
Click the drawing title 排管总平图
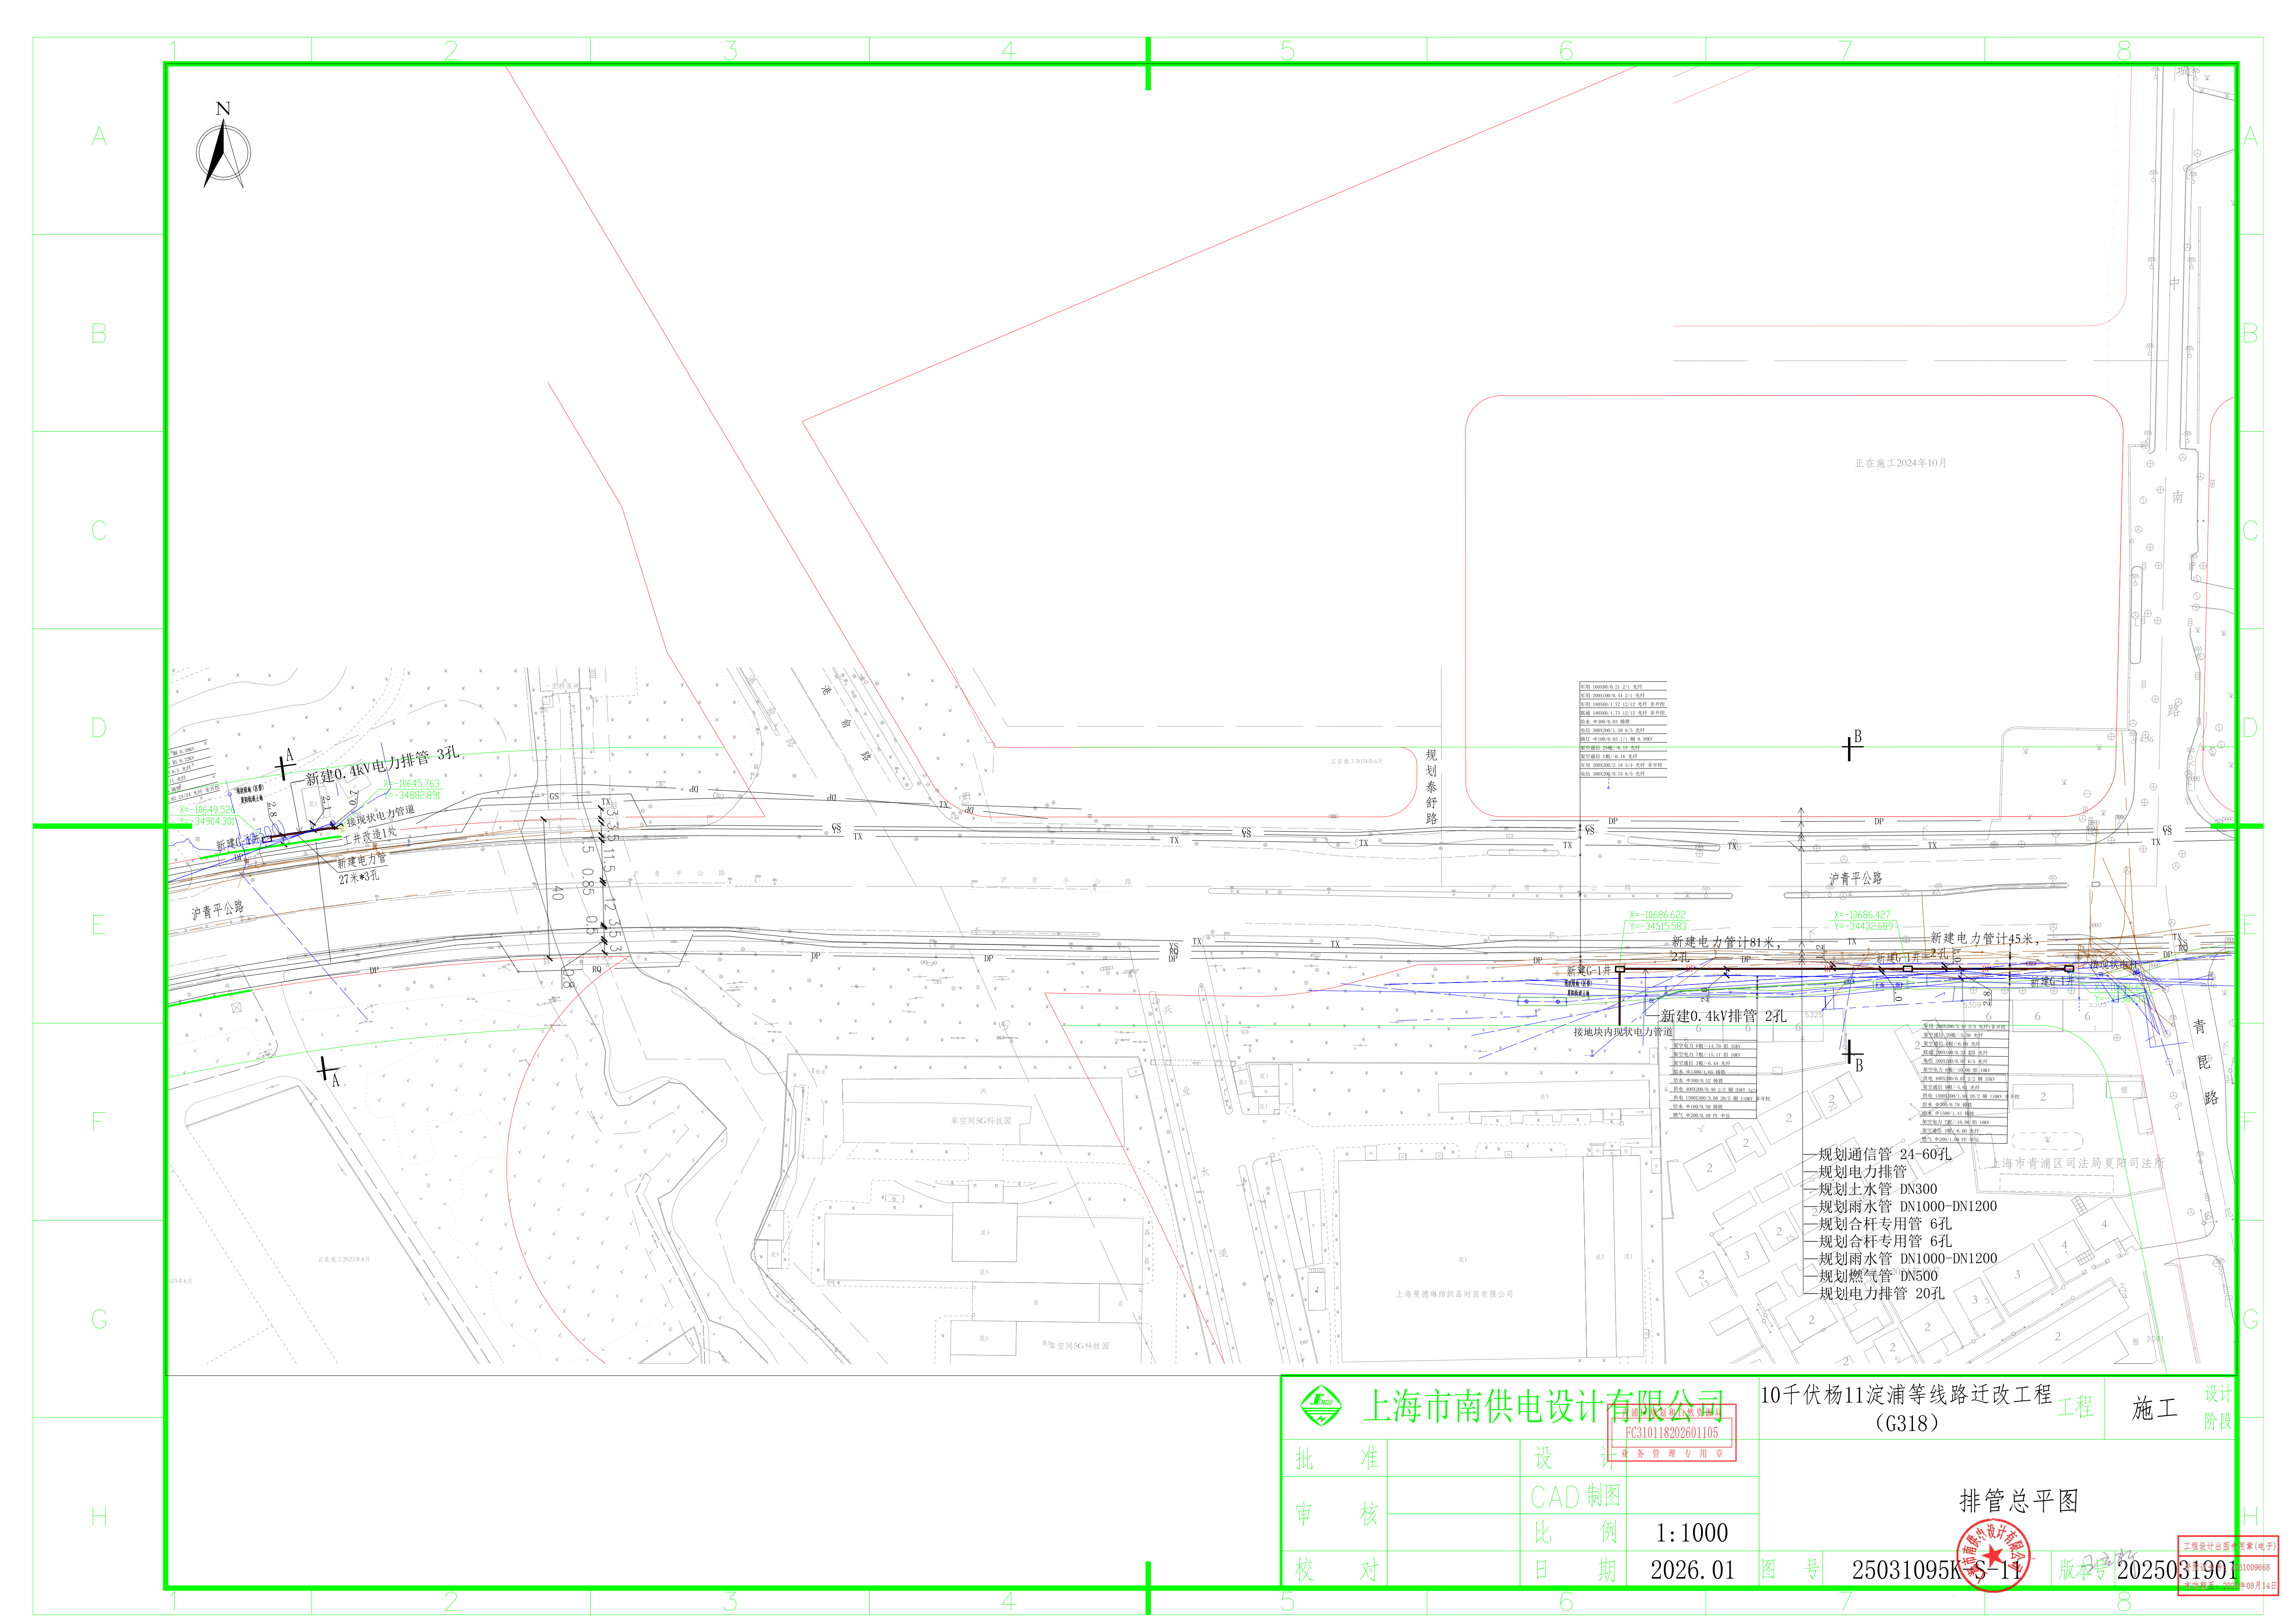(2018, 1501)
